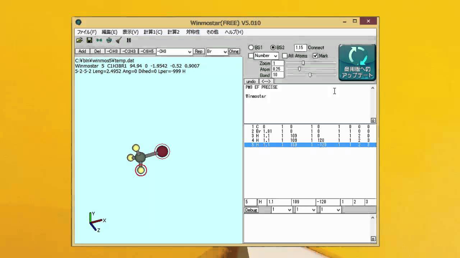Click the Add button
460x258 pixels.
(x=82, y=51)
